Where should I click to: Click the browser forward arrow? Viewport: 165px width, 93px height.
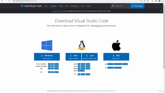point(6,1)
